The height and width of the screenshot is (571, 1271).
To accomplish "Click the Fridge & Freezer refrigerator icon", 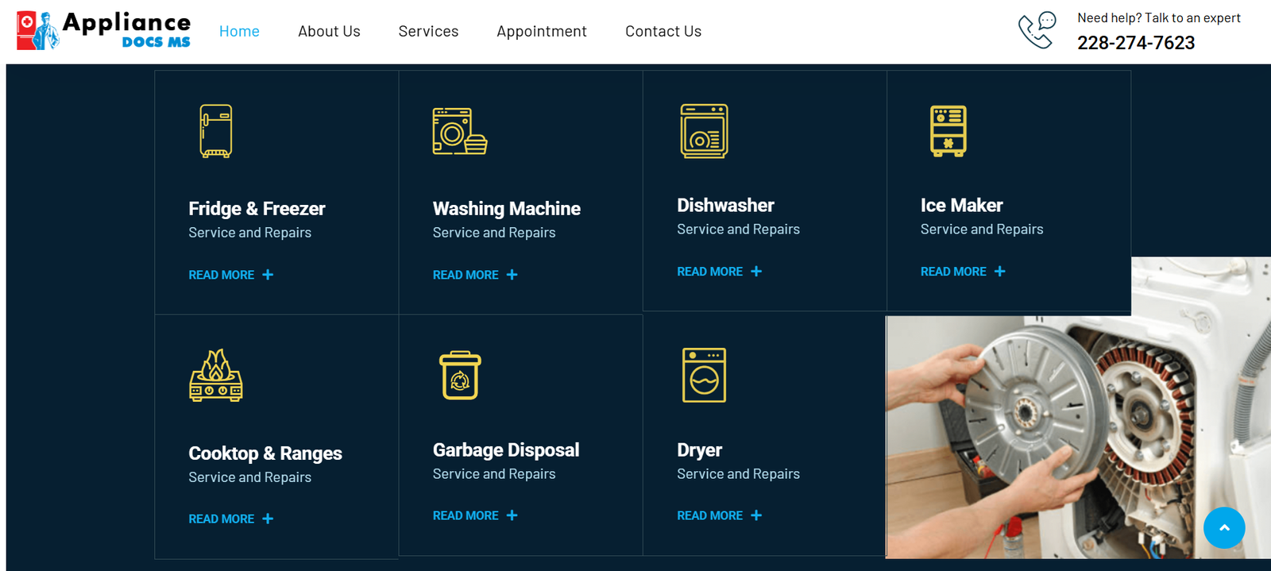I will [x=216, y=131].
